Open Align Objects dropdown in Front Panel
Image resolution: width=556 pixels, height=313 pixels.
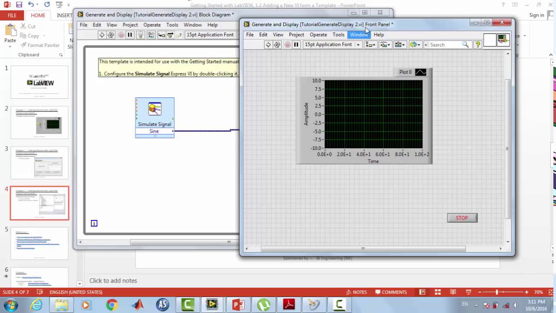click(x=370, y=44)
